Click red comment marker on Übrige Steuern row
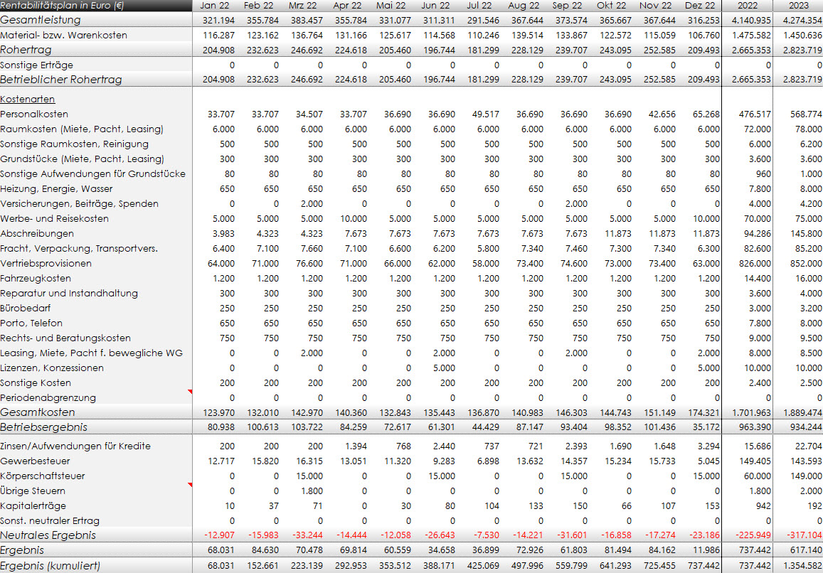Viewport: 823px width, 573px height. [x=189, y=485]
